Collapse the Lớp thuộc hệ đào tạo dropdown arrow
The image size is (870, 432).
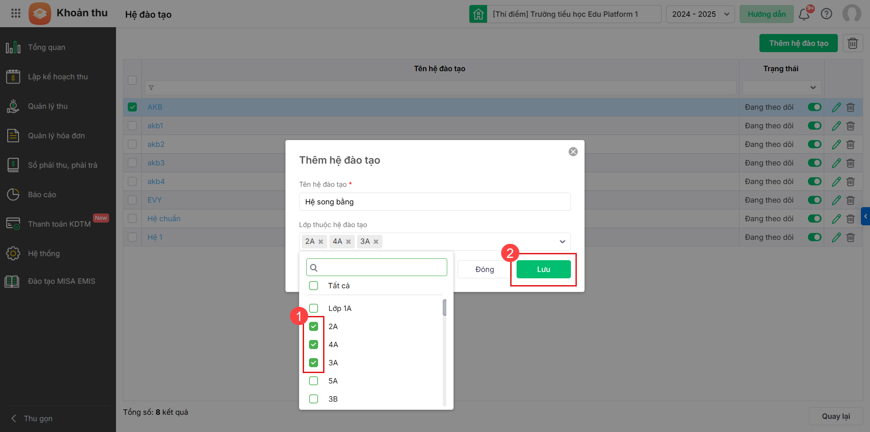tap(562, 242)
